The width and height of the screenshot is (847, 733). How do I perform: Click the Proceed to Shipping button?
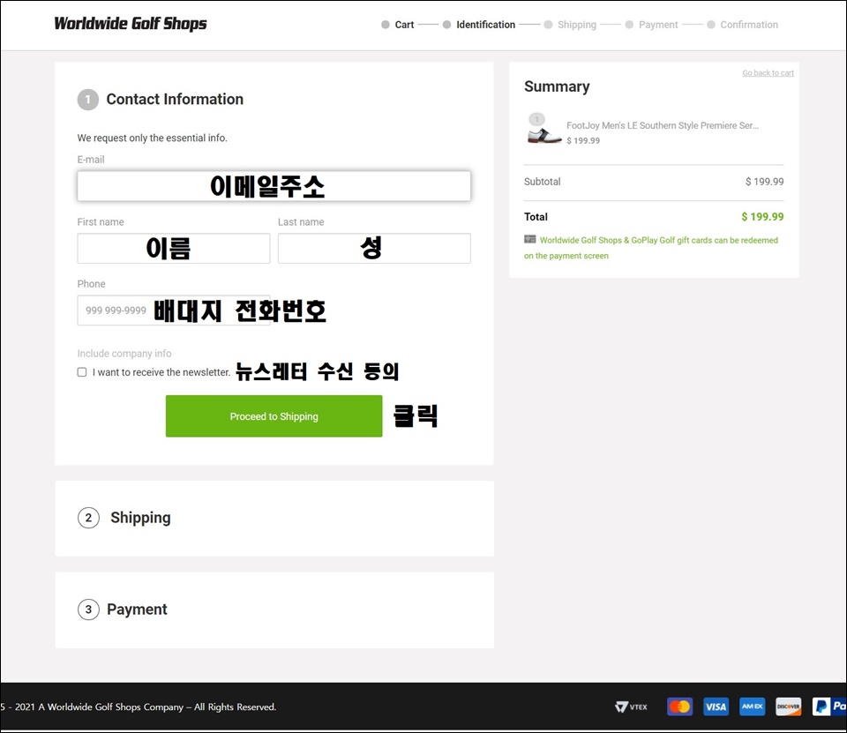(274, 416)
